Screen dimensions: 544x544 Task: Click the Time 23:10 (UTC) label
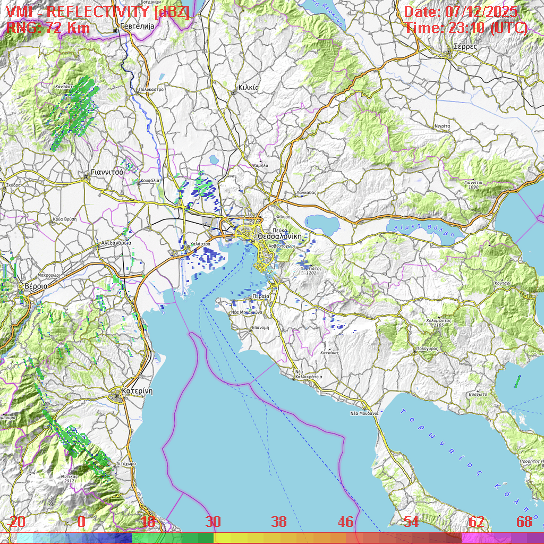click(466, 28)
